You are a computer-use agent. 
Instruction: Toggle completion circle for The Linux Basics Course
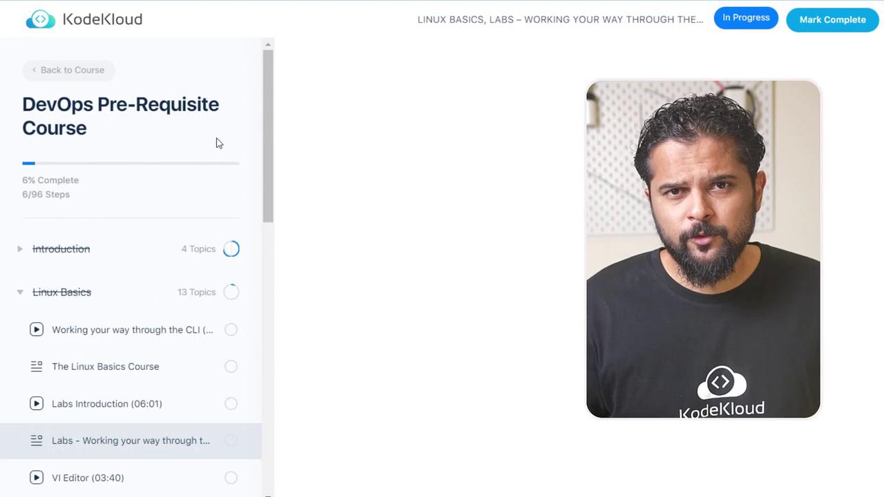(x=231, y=367)
